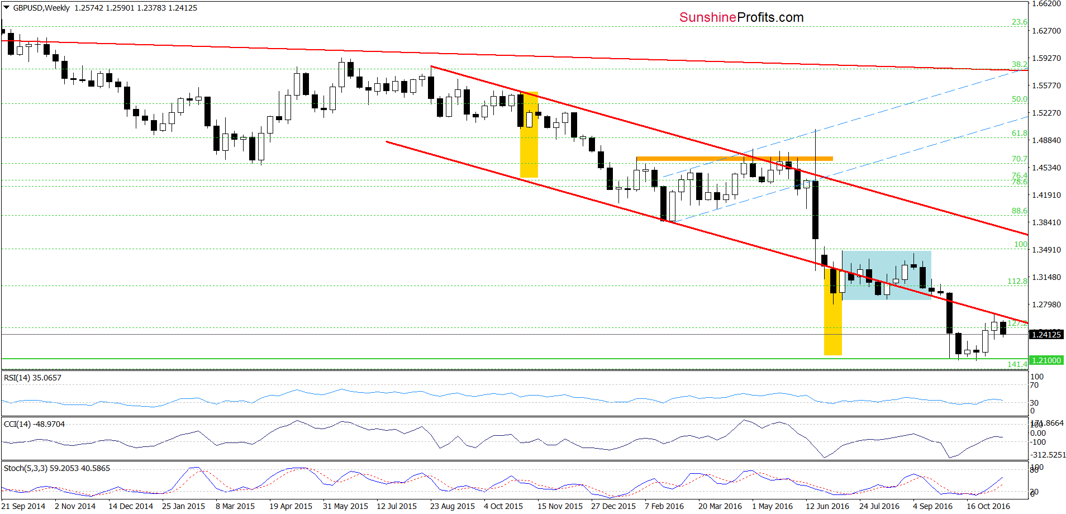Click the 2 Nov 2014 date label
1066x514 pixels.
click(x=75, y=506)
